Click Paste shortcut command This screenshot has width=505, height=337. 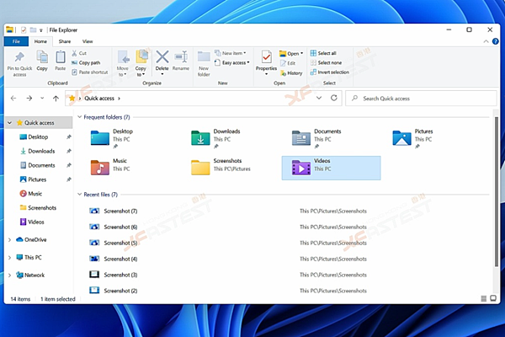[x=90, y=72]
